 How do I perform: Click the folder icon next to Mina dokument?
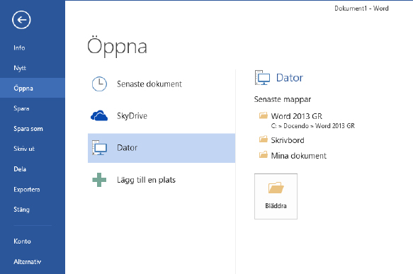[263, 155]
